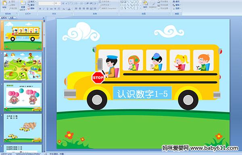Select the zoo animals slide thumbnail

click(23, 66)
